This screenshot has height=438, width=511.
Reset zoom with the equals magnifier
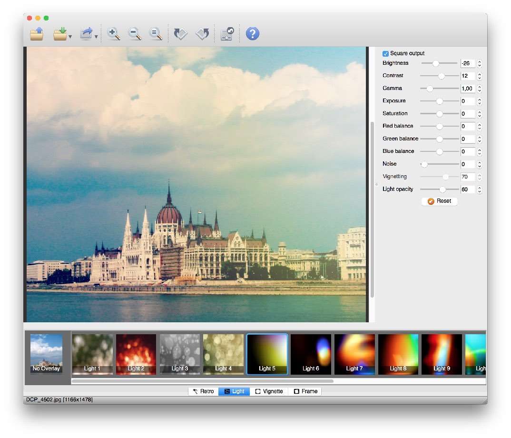[156, 34]
